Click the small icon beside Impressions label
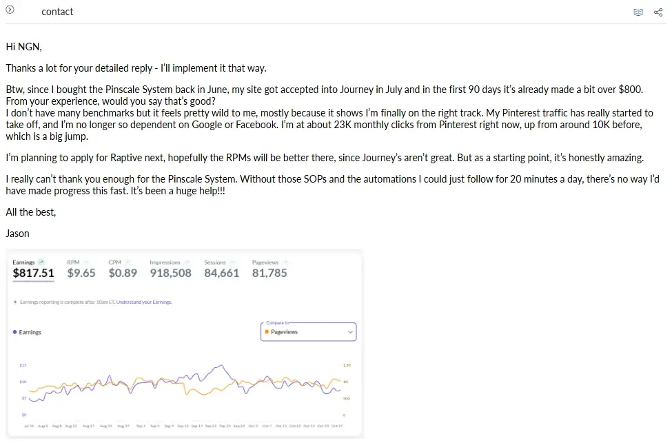This screenshot has width=672, height=443. coord(187,262)
